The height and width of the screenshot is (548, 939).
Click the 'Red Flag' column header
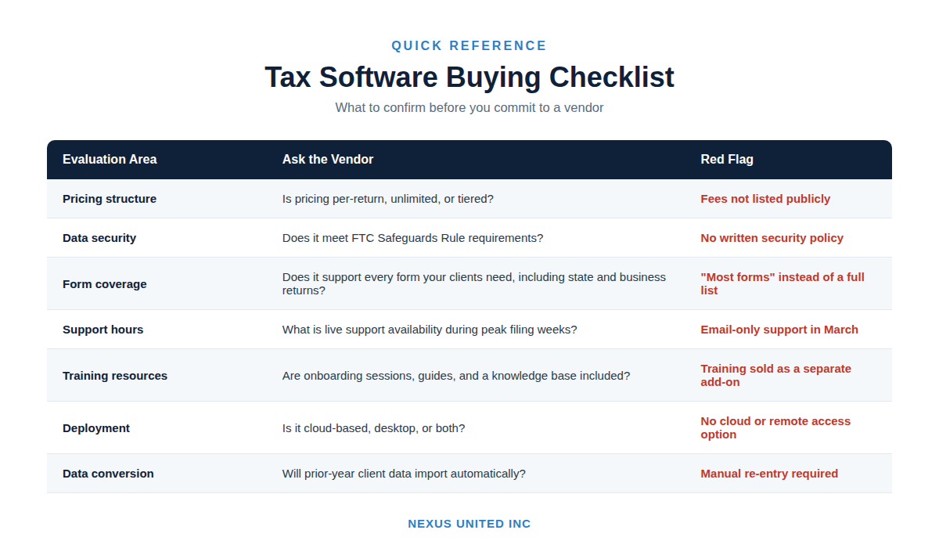(727, 159)
